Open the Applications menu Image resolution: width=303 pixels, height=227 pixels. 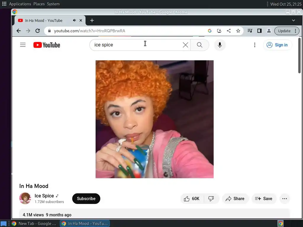[x=20, y=4]
